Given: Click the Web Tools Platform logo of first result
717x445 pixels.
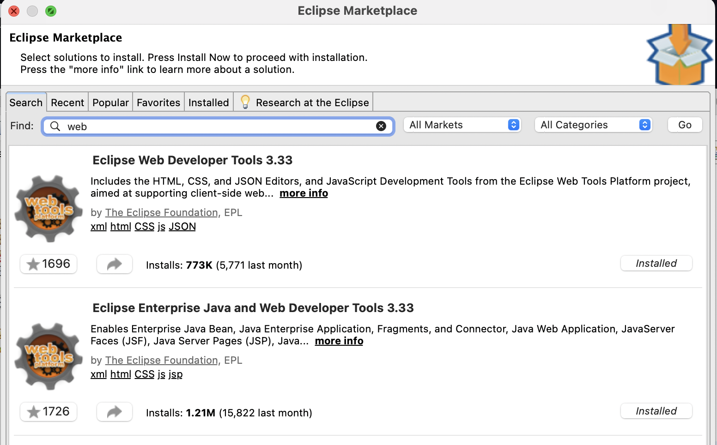Looking at the screenshot, I should (x=49, y=209).
